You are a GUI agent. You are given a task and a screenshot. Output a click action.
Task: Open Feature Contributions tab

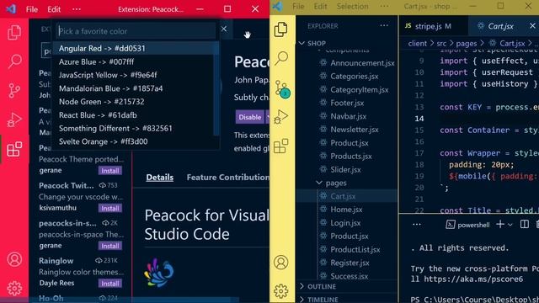pos(228,178)
